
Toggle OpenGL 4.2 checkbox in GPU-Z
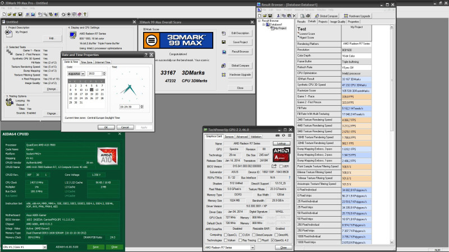(273, 240)
